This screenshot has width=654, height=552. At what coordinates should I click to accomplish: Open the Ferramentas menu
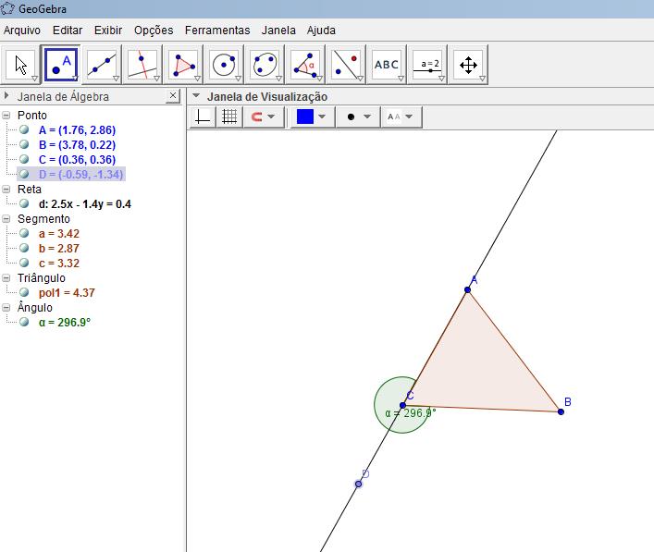click(216, 31)
